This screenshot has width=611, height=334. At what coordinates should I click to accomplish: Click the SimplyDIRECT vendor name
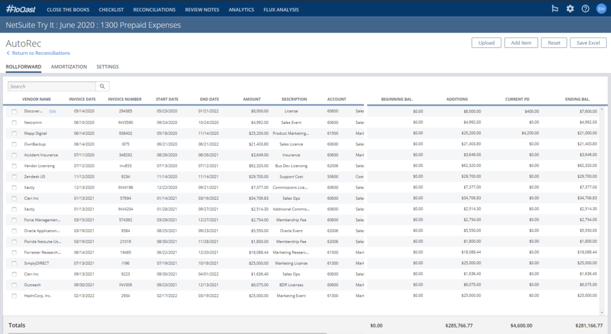pos(36,264)
